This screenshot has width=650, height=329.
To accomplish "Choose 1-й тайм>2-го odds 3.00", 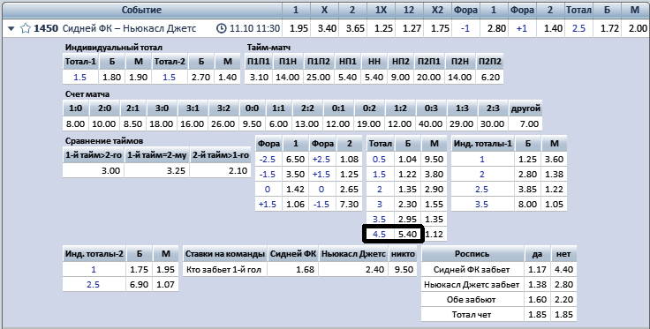I will (x=94, y=170).
